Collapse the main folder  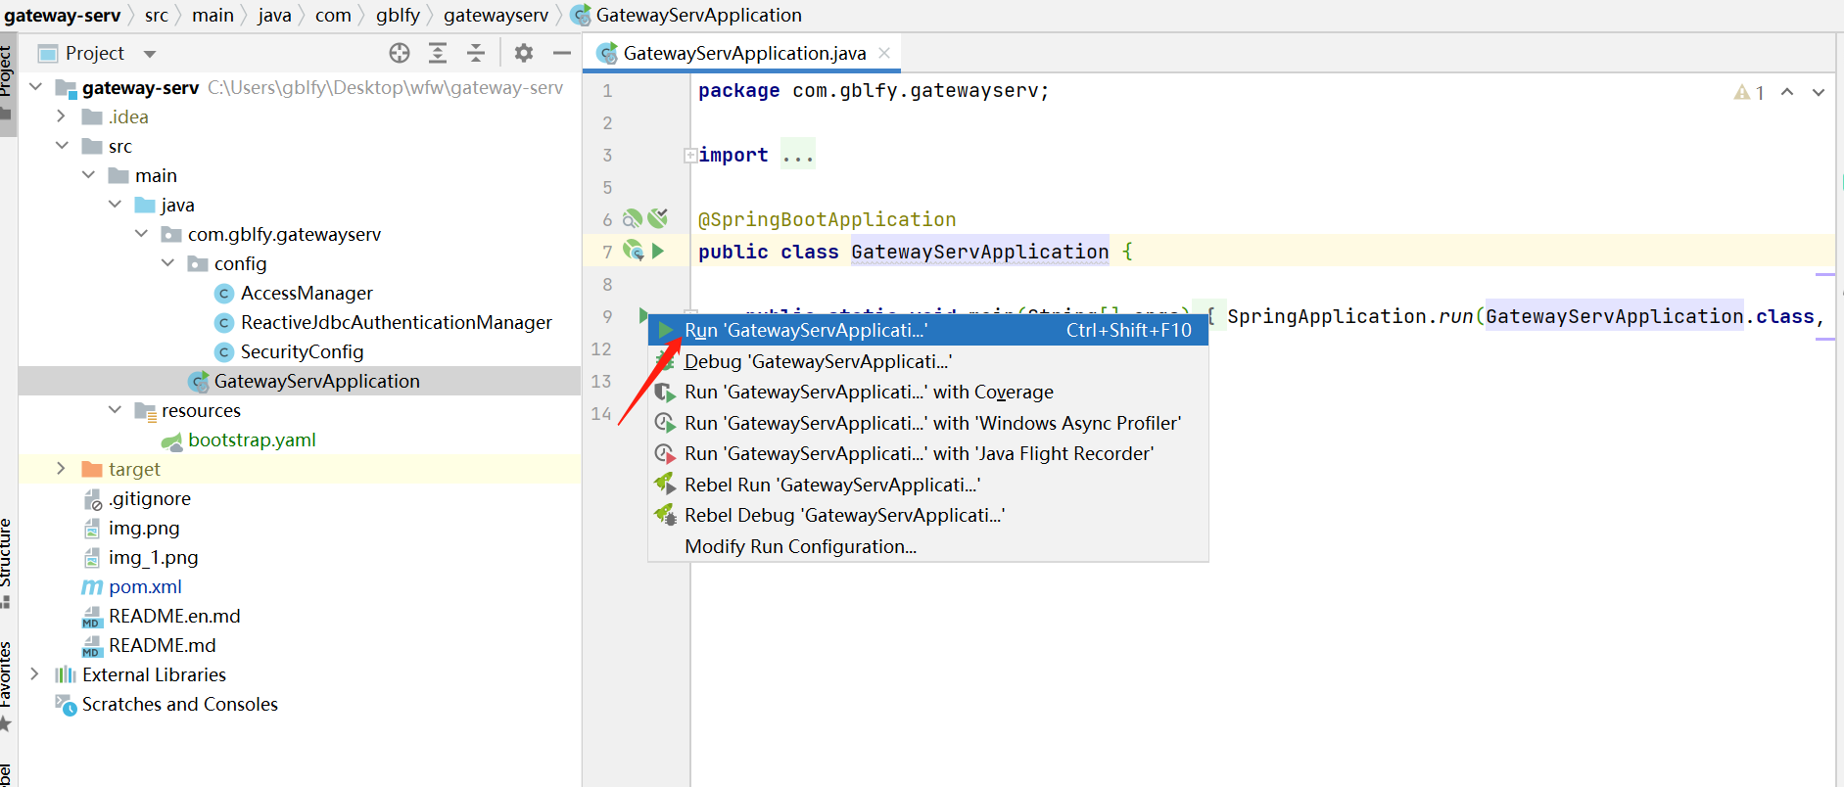[x=88, y=175]
